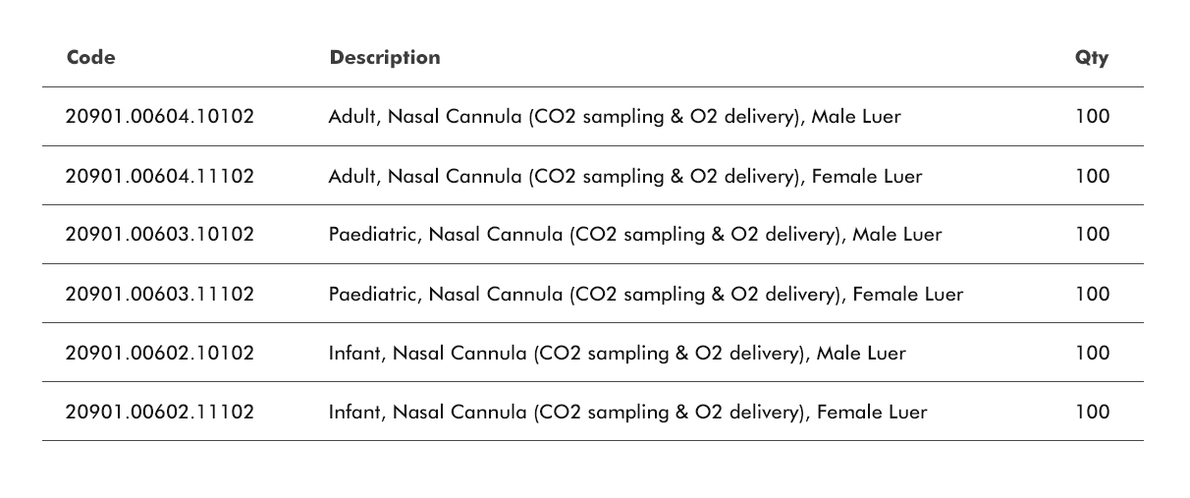Click the Paediatric Nasal Cannula Female Luer description
Image resolution: width=1190 pixels, height=498 pixels.
(646, 295)
